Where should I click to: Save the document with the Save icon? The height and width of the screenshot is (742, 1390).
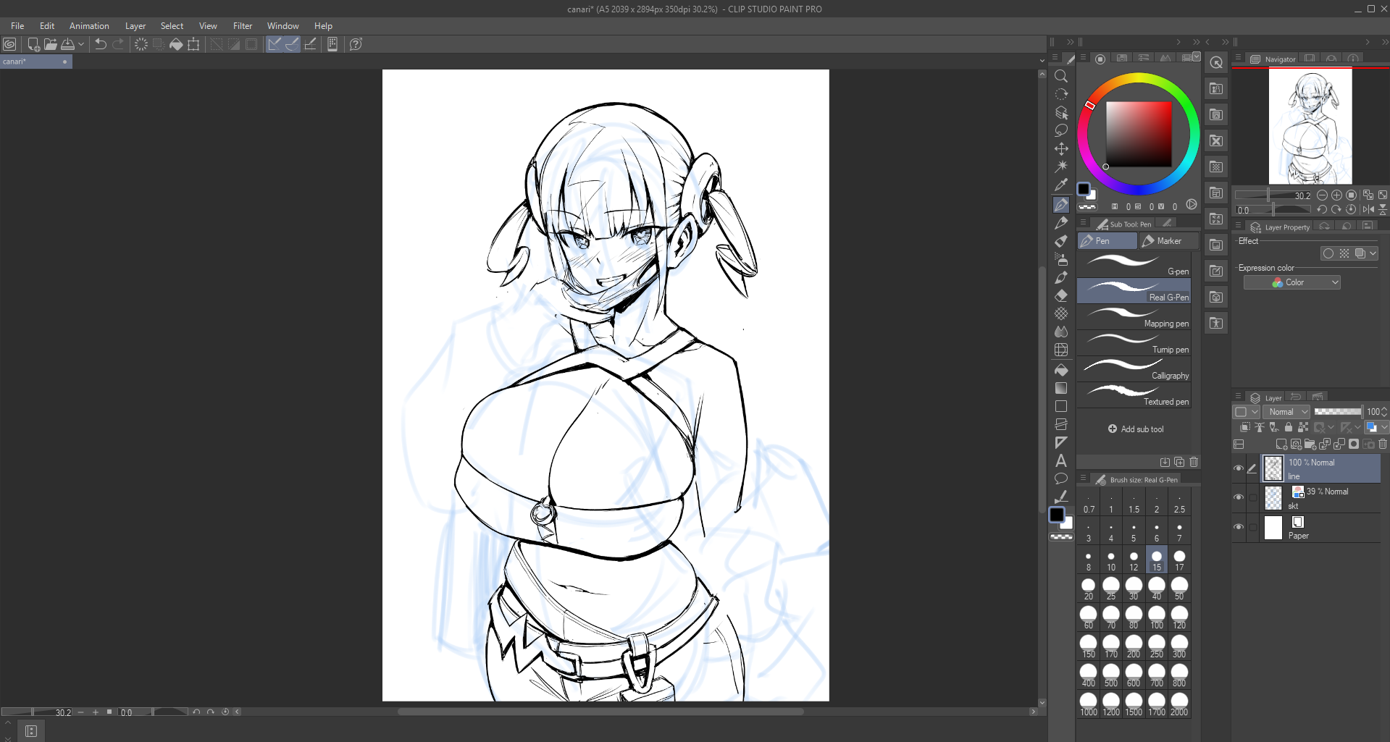[x=68, y=44]
